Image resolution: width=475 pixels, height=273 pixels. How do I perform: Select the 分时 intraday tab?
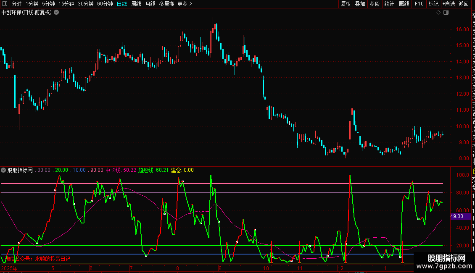(16, 4)
